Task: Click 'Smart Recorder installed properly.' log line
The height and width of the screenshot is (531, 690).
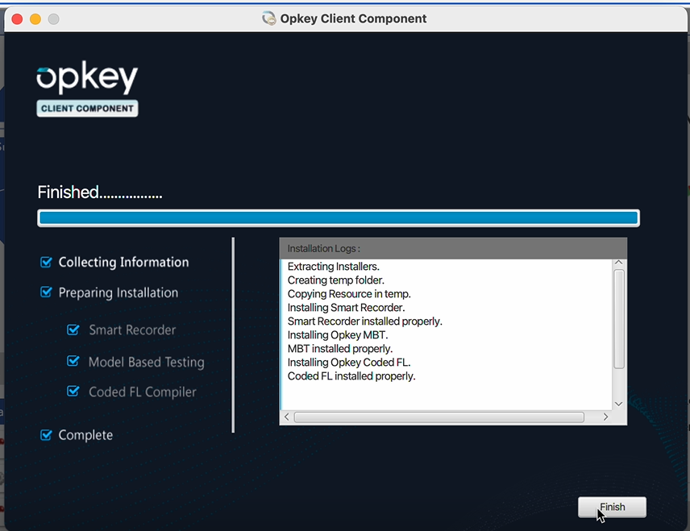Action: pyautogui.click(x=365, y=322)
